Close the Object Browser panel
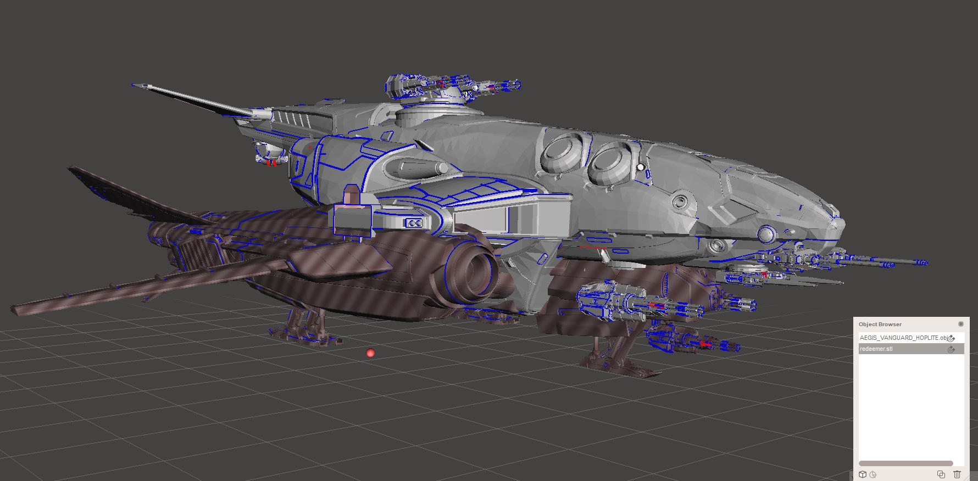This screenshot has height=481, width=978. [x=960, y=324]
